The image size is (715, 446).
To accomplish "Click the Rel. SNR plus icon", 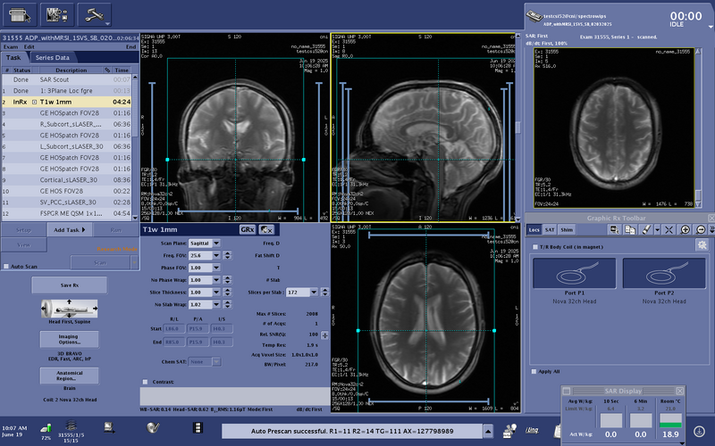I will click(x=324, y=335).
